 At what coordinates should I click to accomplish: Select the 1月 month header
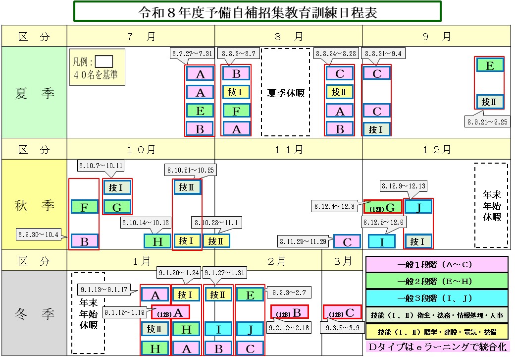point(141,261)
